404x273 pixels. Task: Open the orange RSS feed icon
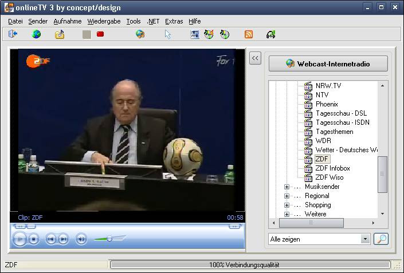[249, 34]
